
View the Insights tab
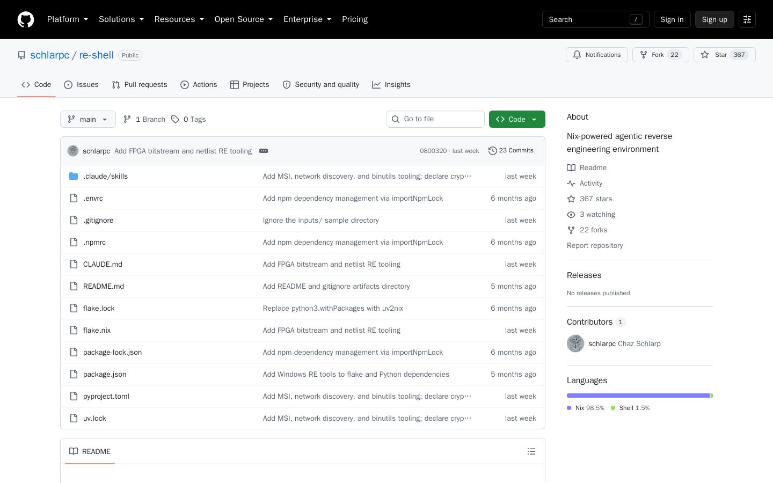click(x=391, y=85)
